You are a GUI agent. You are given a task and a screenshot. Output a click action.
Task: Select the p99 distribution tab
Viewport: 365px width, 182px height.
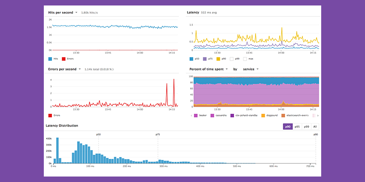coord(306,127)
